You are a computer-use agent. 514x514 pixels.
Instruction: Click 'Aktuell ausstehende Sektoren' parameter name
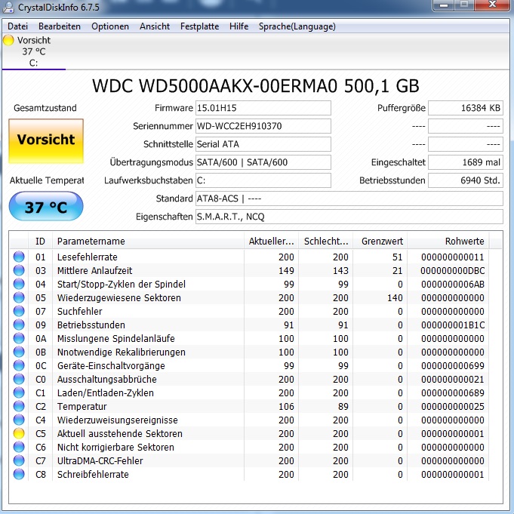pyautogui.click(x=120, y=434)
